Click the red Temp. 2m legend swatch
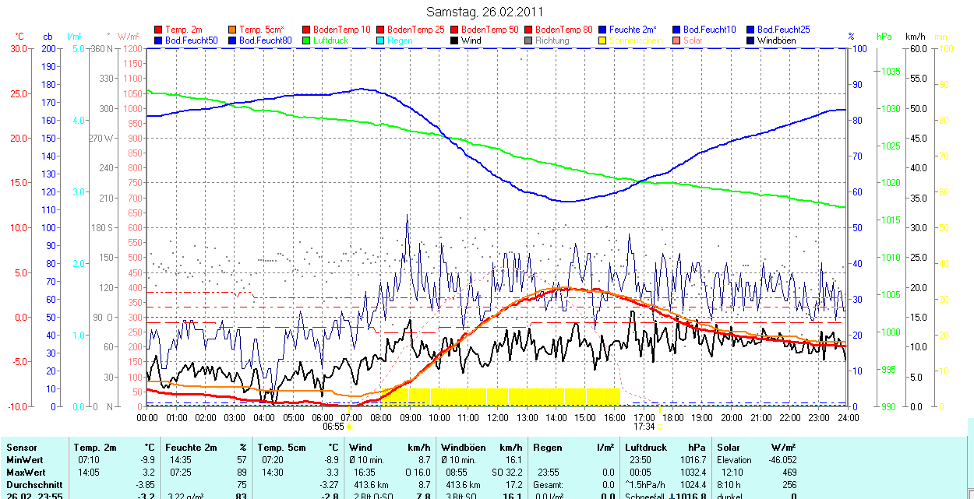This screenshot has width=974, height=499. point(160,30)
